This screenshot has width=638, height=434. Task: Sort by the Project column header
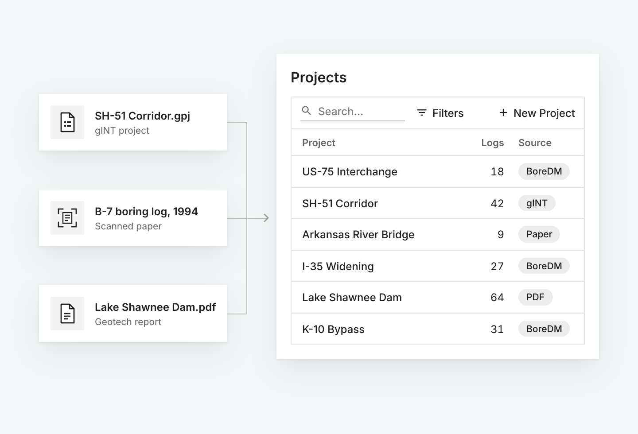319,143
